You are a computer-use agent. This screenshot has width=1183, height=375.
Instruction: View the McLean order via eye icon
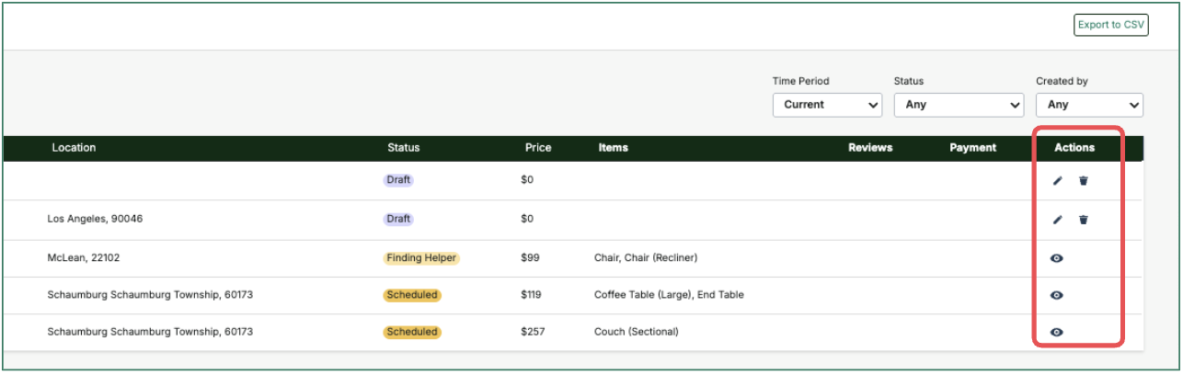point(1057,258)
